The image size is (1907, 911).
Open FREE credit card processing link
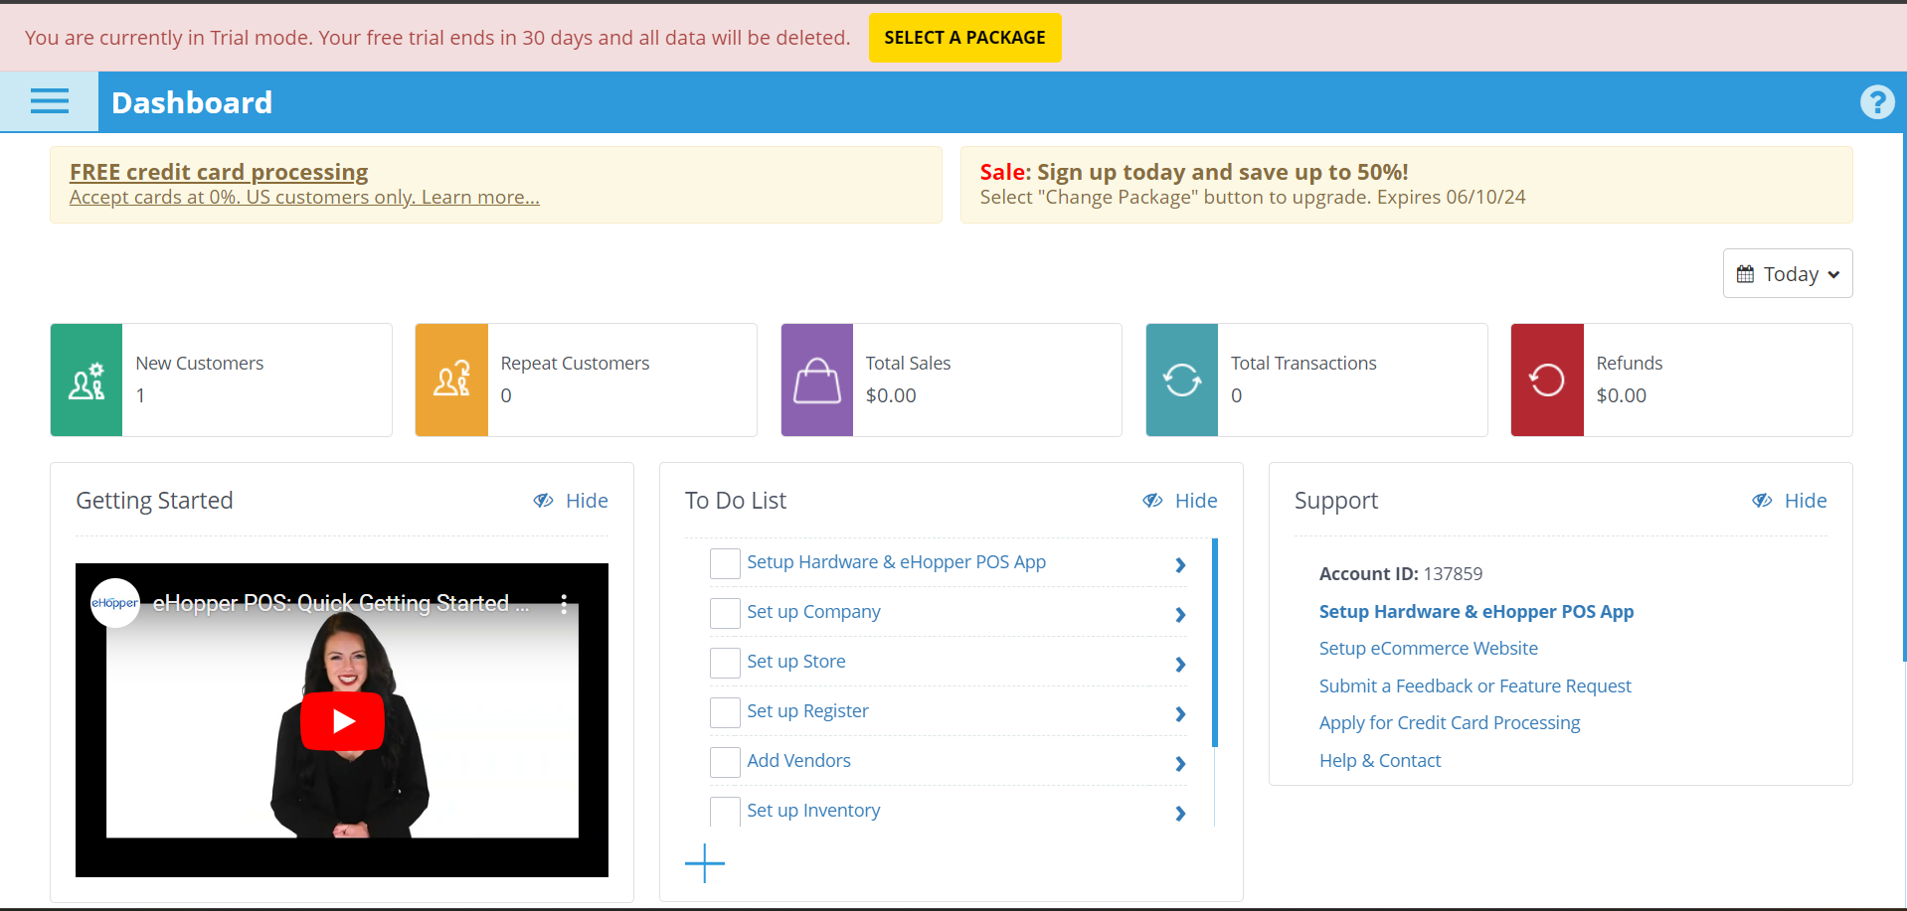pyautogui.click(x=219, y=172)
